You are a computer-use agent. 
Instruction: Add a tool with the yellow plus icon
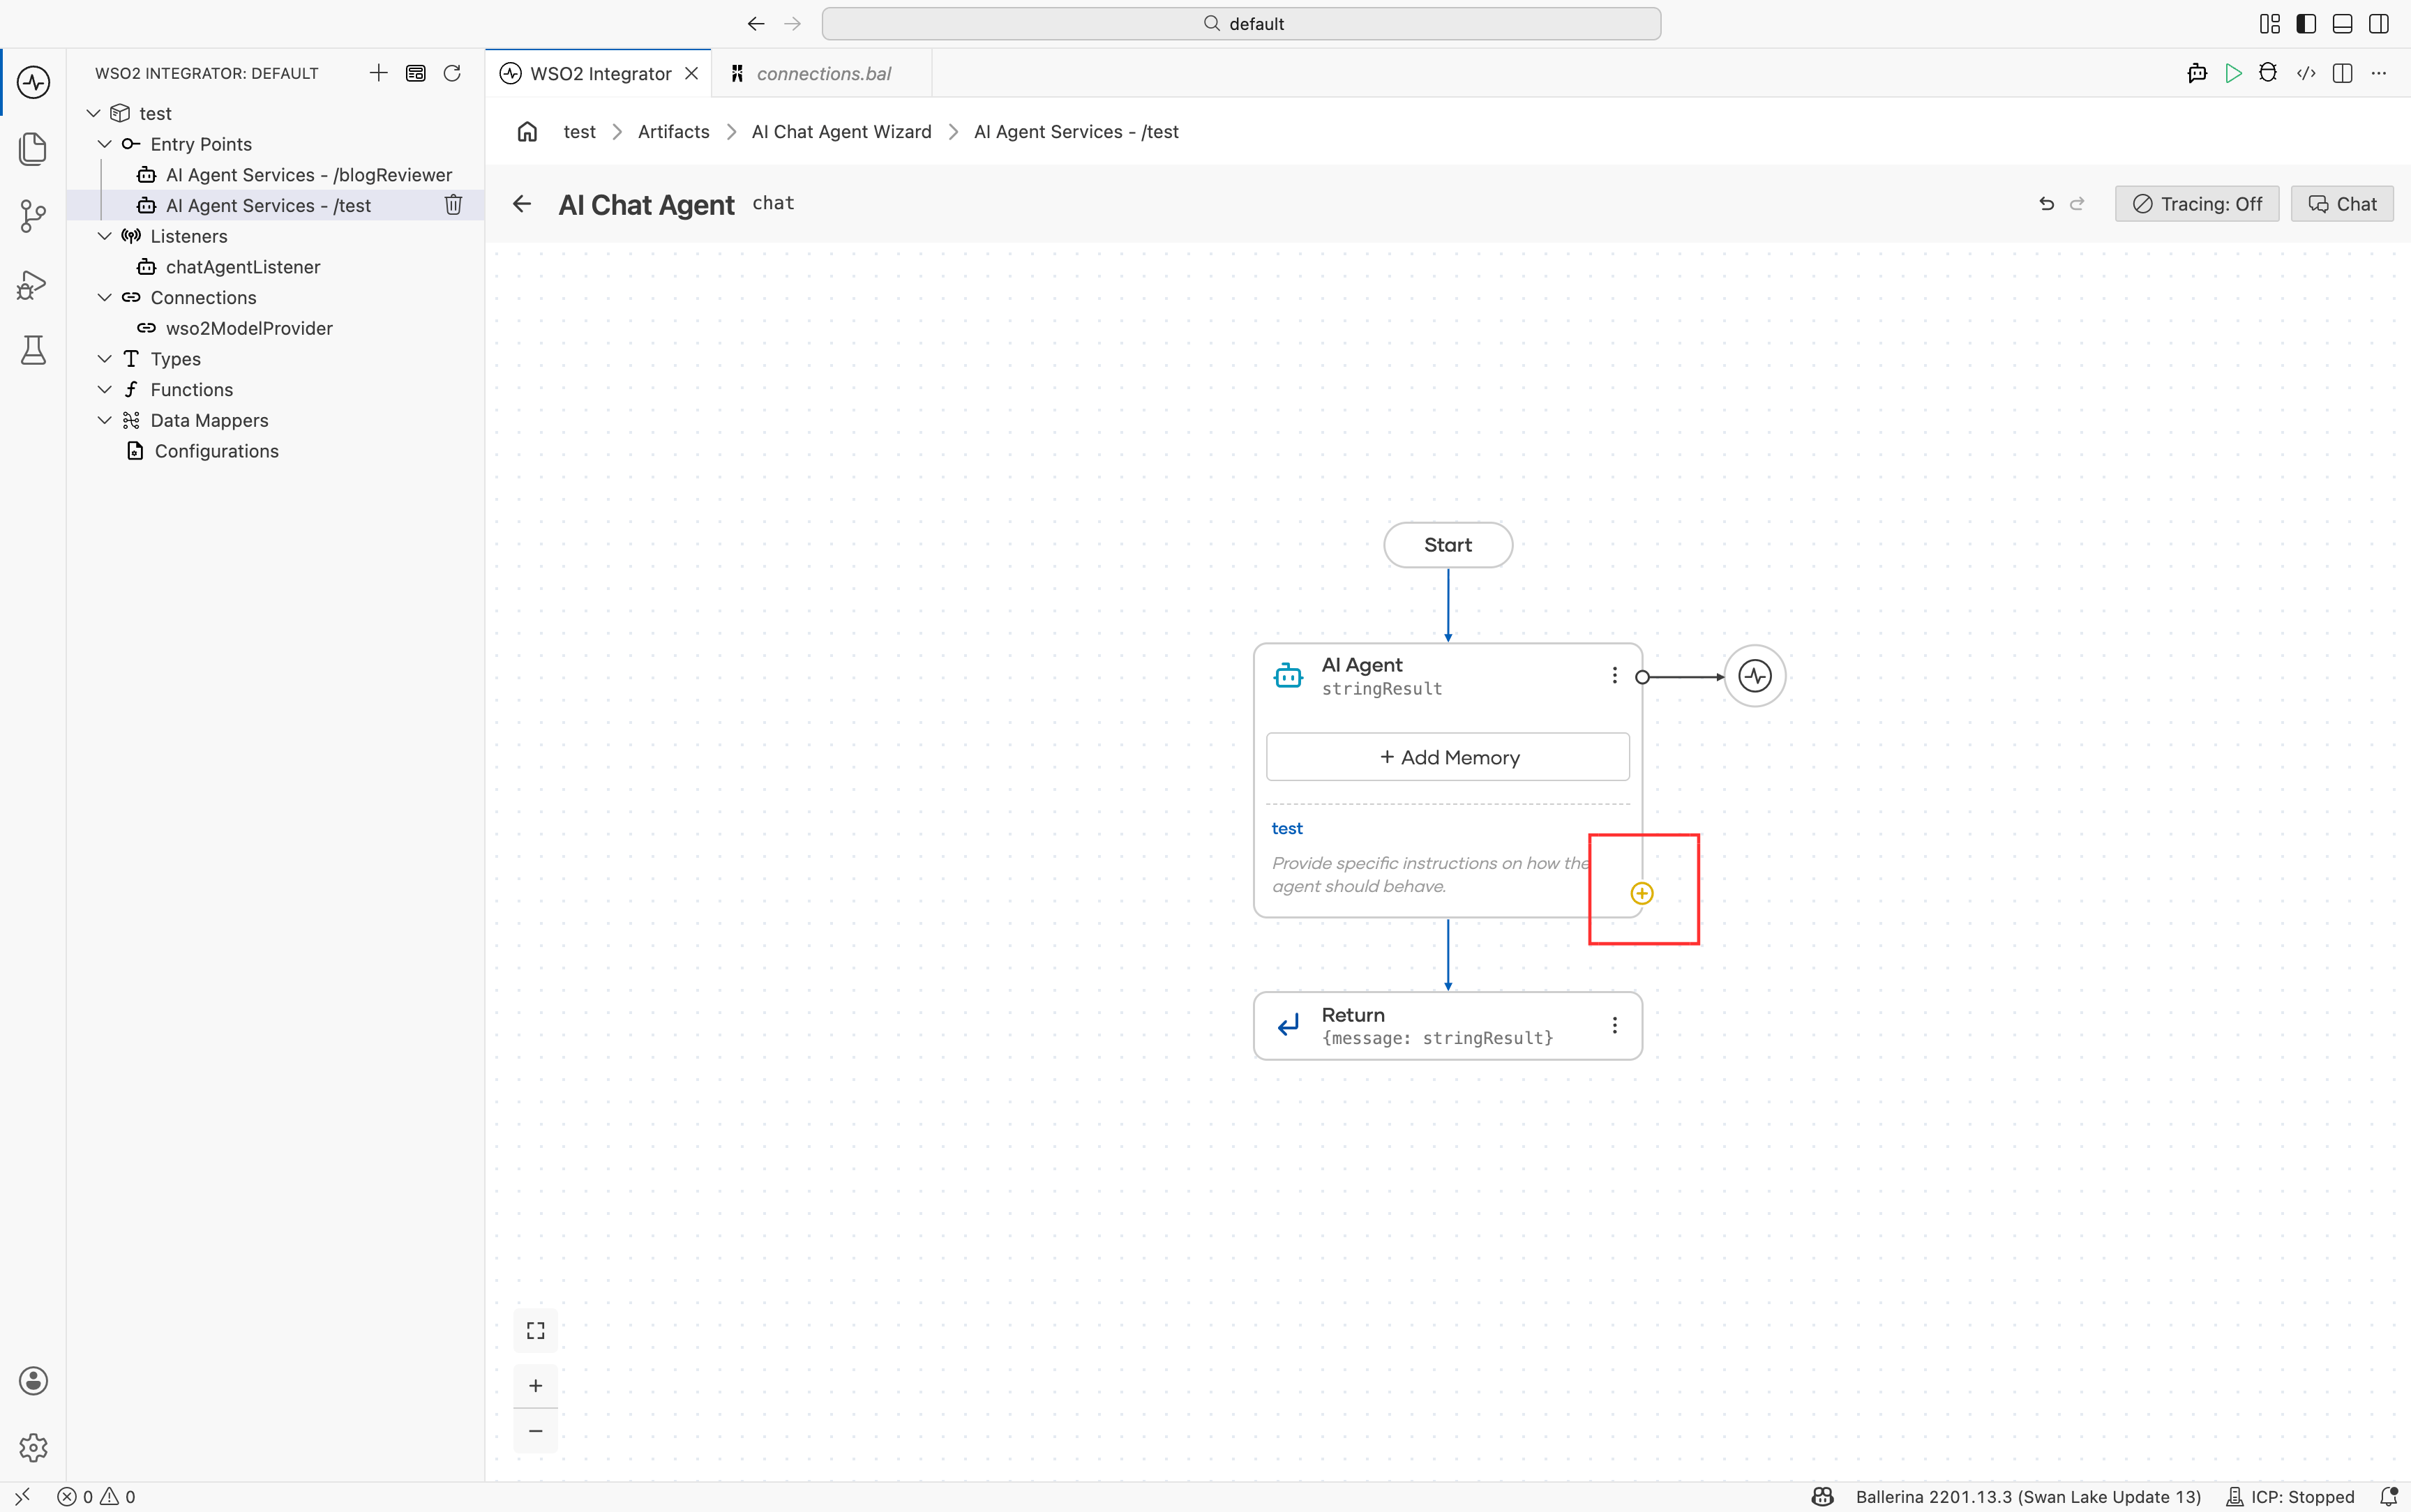tap(1642, 893)
